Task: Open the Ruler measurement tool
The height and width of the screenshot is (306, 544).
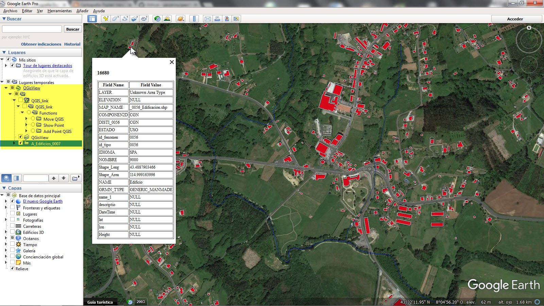Action: tap(194, 19)
